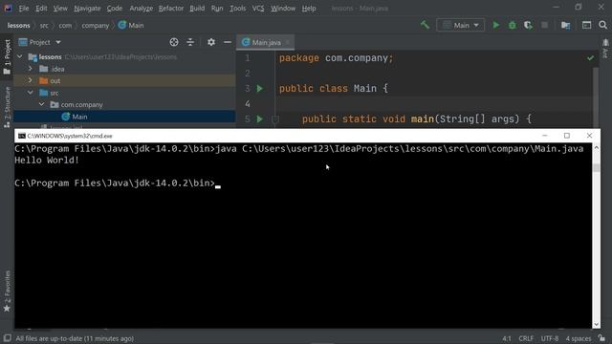Click the Main class breadcrumb
This screenshot has width=612, height=344.
pyautogui.click(x=131, y=26)
